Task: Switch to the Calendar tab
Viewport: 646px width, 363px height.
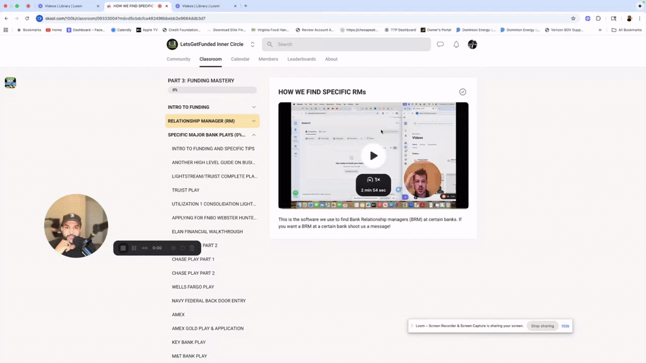Action: [240, 59]
